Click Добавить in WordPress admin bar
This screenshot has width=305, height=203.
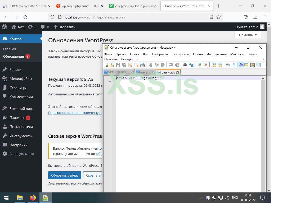(x=65, y=27)
